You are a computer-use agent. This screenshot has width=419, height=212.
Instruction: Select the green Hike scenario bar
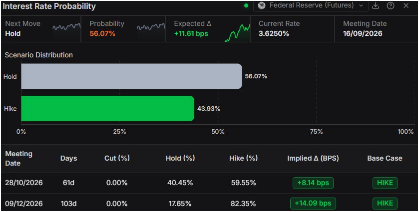(x=107, y=108)
